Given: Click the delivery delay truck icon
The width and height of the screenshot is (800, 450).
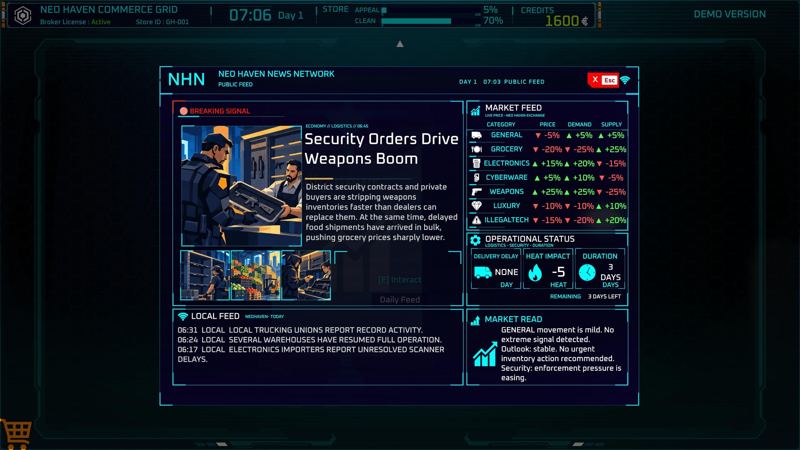Looking at the screenshot, I should click(x=483, y=272).
